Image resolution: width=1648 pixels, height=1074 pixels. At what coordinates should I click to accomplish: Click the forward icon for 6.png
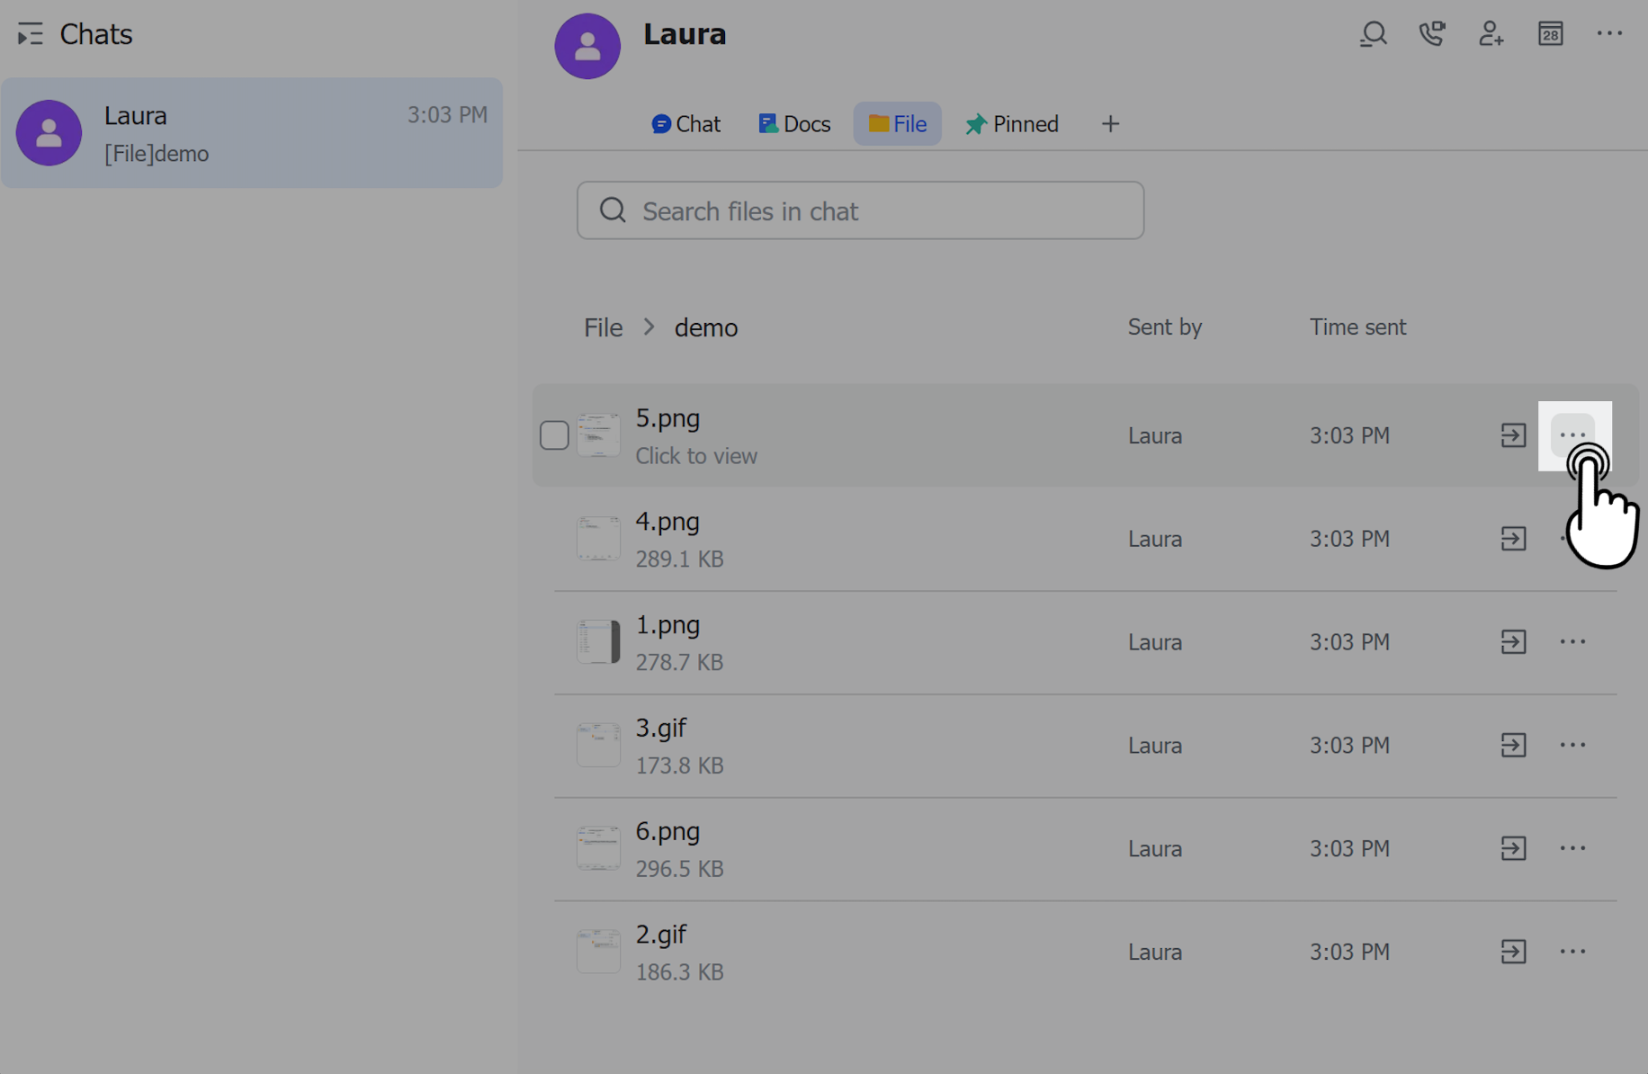(x=1513, y=848)
